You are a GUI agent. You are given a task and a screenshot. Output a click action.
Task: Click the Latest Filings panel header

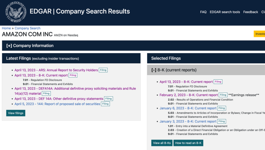[x=71, y=58]
